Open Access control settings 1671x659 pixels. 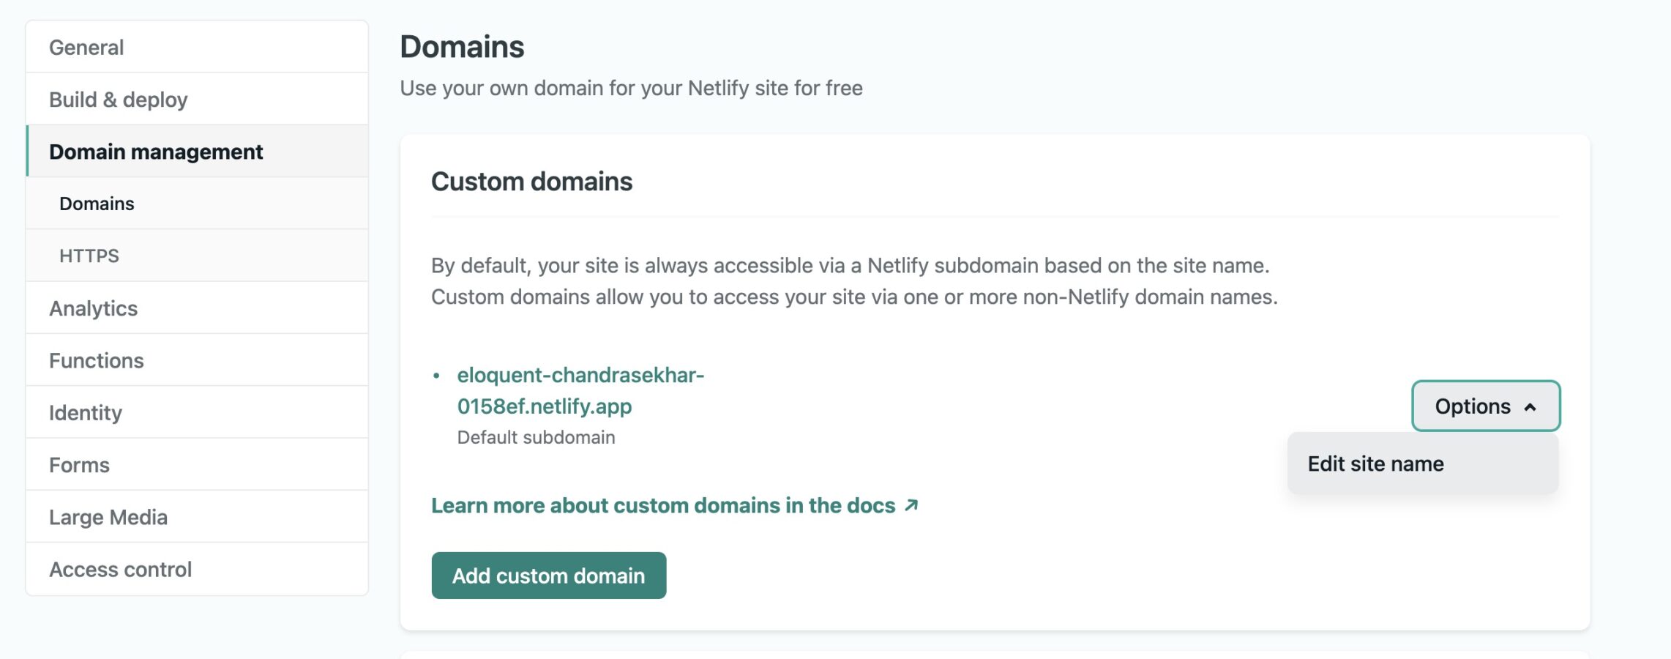click(x=120, y=570)
